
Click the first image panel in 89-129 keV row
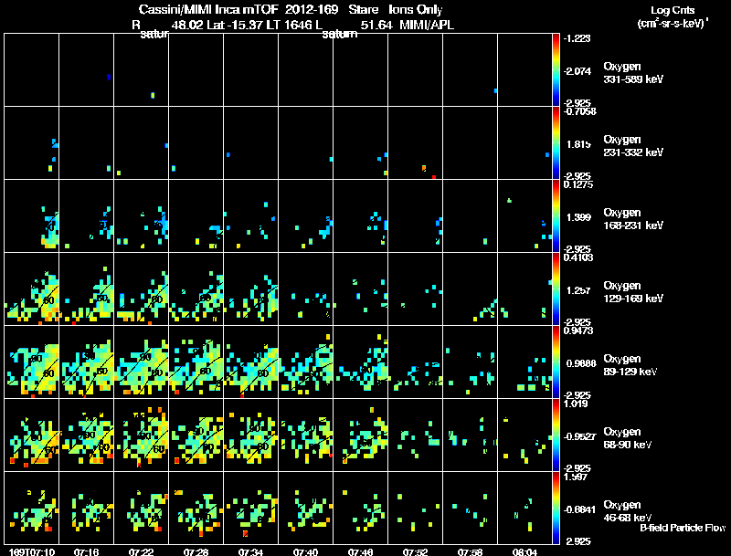click(x=32, y=362)
